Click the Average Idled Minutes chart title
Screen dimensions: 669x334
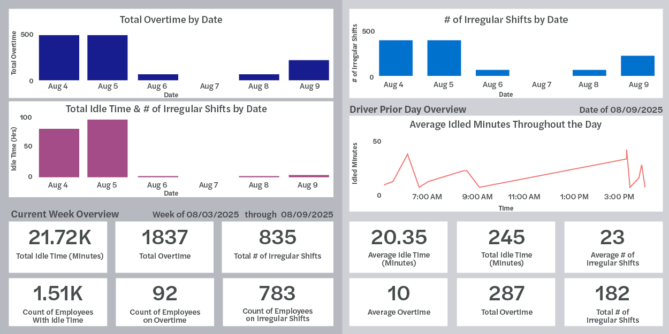click(505, 125)
